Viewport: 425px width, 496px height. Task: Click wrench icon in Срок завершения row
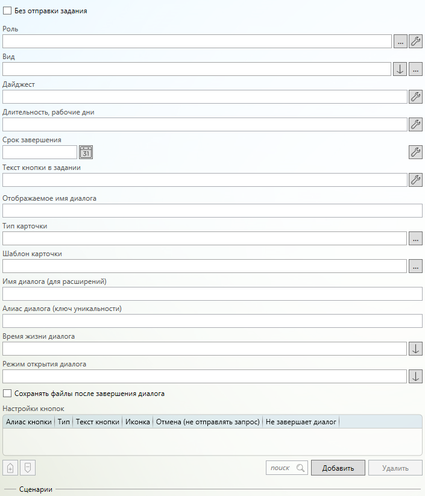[415, 152]
